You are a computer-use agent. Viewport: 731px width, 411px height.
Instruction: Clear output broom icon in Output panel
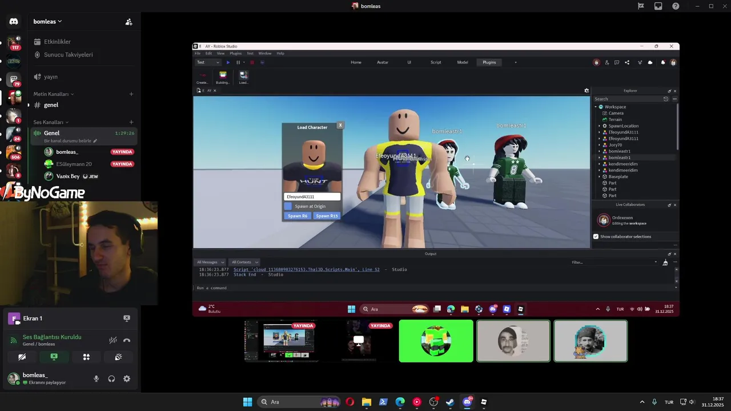click(x=665, y=263)
